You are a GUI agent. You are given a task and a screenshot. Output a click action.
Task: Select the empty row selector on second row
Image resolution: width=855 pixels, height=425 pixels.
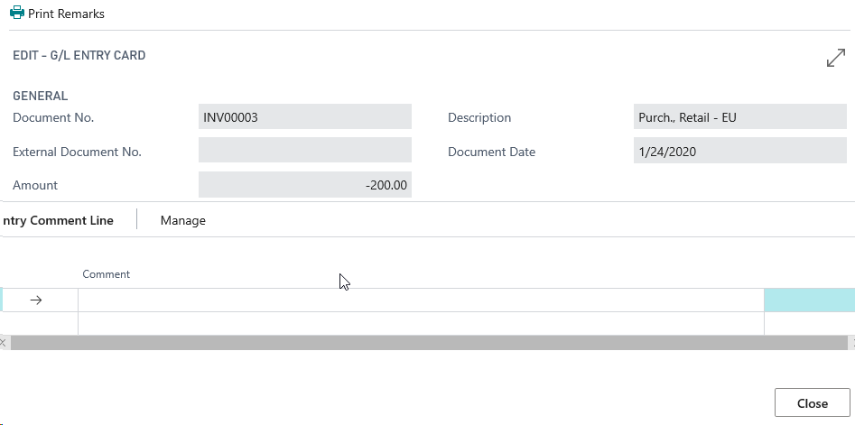coord(39,324)
